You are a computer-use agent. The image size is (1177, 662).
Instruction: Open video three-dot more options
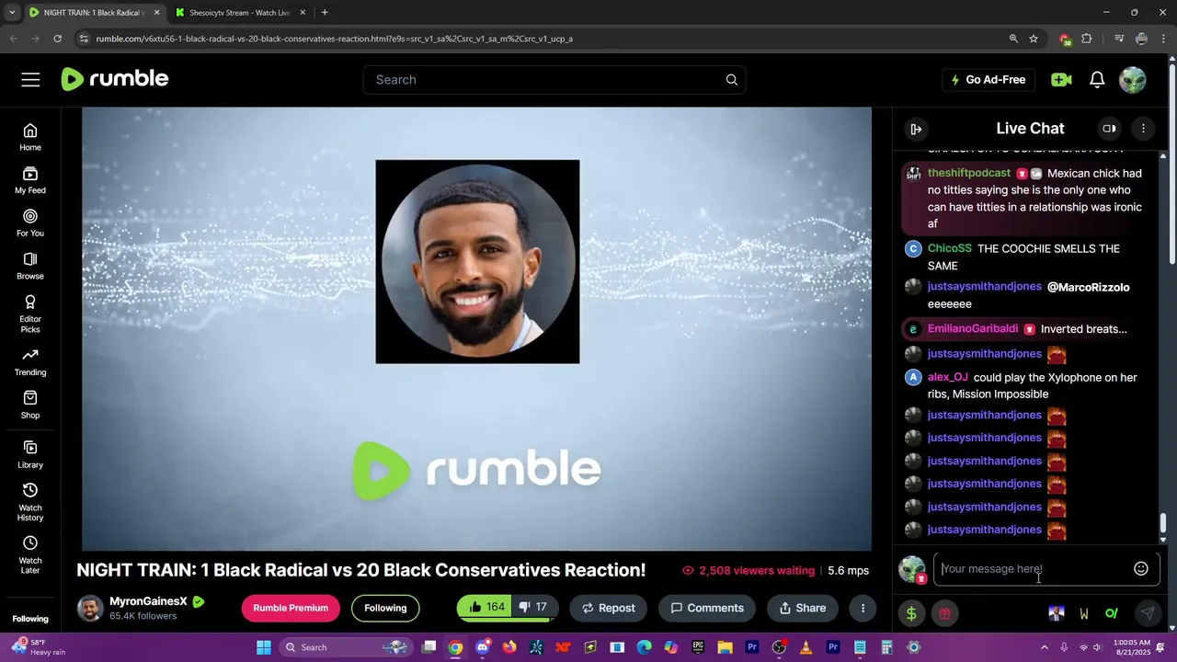(863, 608)
